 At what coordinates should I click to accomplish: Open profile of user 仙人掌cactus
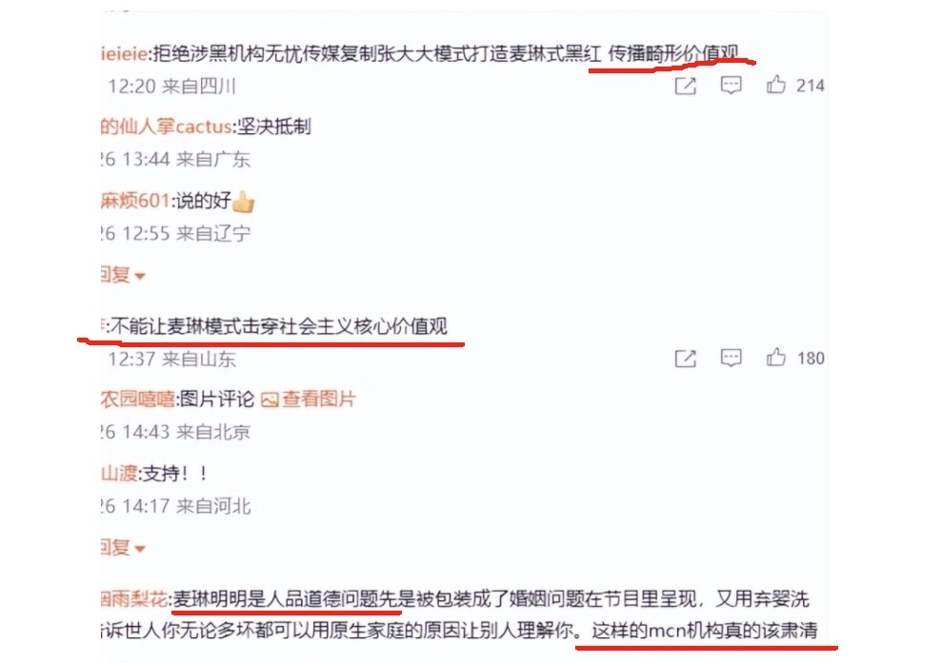click(167, 127)
